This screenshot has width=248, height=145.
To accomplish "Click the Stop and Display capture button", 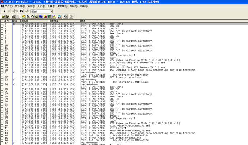I will pos(17,11).
